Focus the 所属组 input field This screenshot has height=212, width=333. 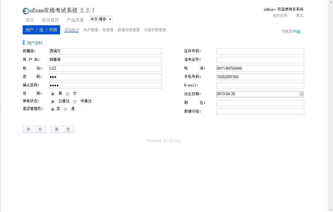[x=105, y=51]
